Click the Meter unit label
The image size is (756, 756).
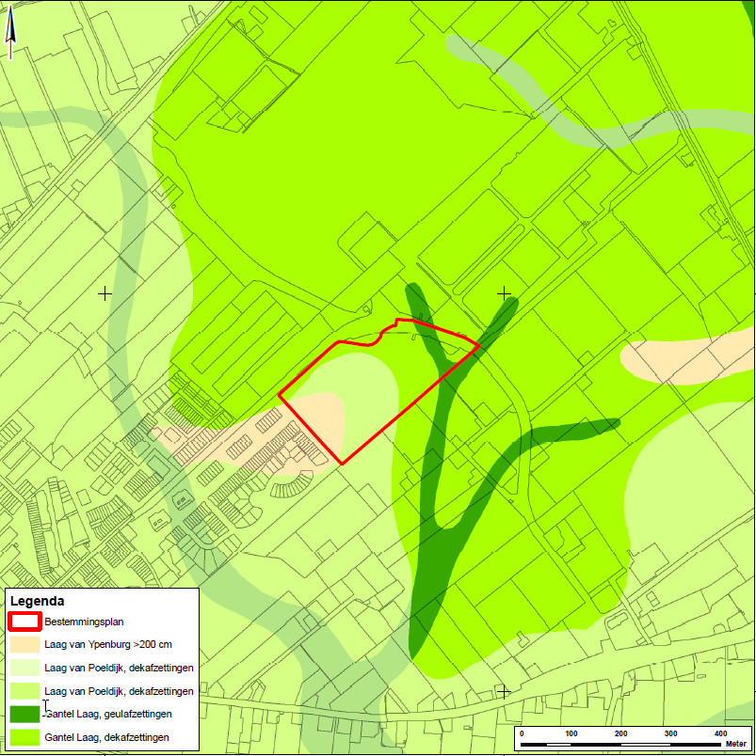point(735,744)
